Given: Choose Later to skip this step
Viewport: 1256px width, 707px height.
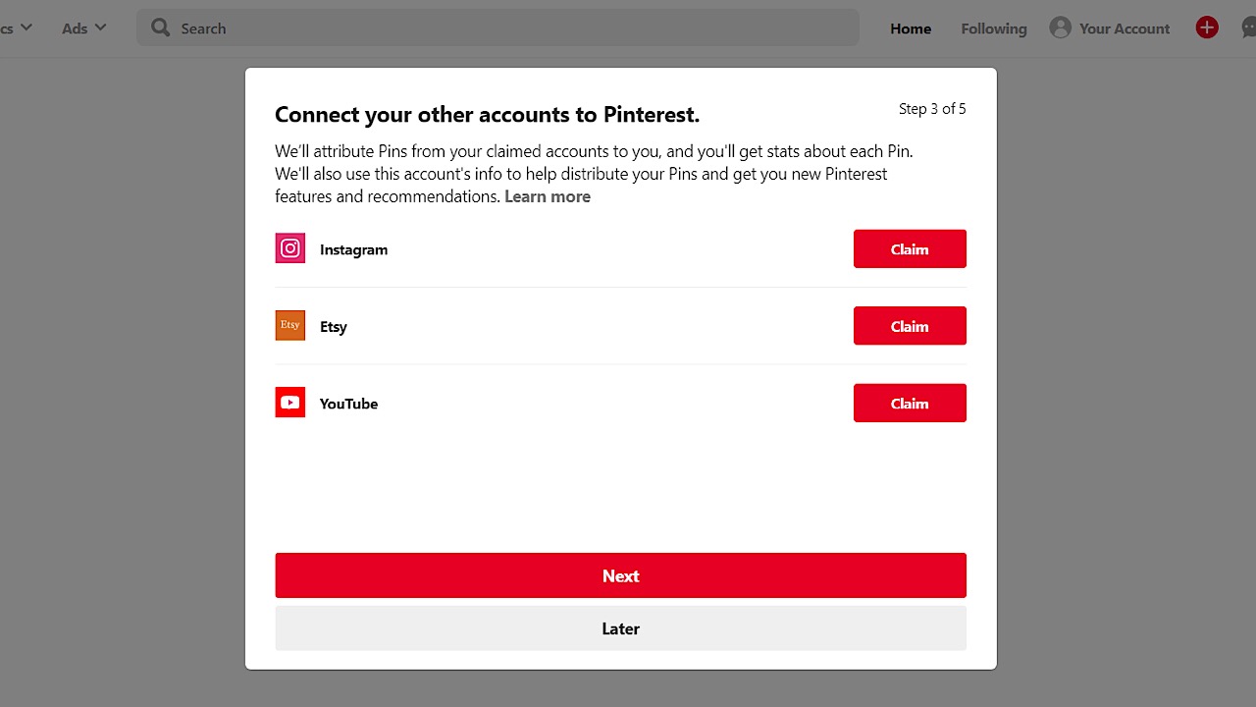Looking at the screenshot, I should (620, 628).
